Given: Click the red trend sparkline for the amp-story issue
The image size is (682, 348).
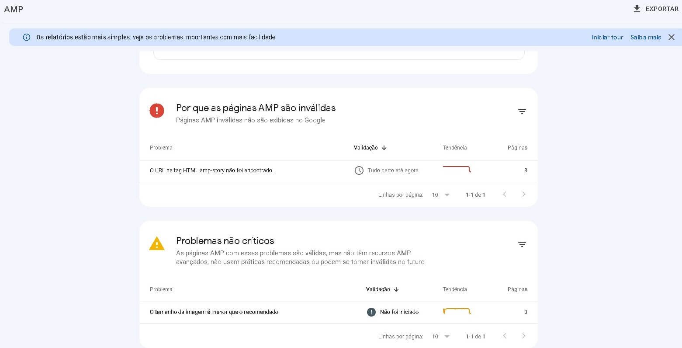Looking at the screenshot, I should pyautogui.click(x=457, y=169).
